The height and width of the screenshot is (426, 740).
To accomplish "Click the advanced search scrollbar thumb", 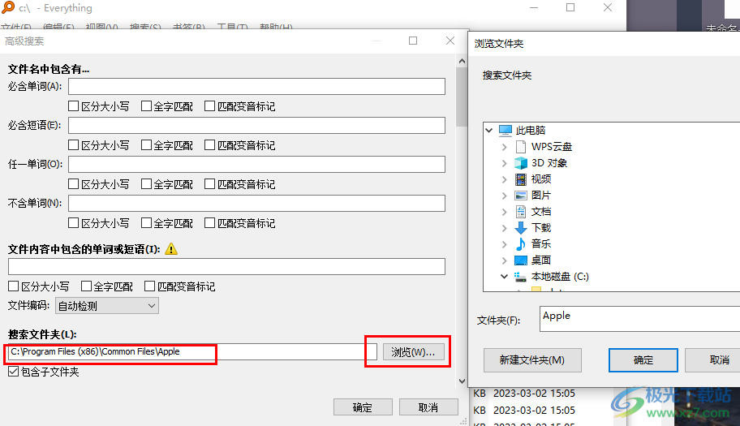I will (x=462, y=97).
